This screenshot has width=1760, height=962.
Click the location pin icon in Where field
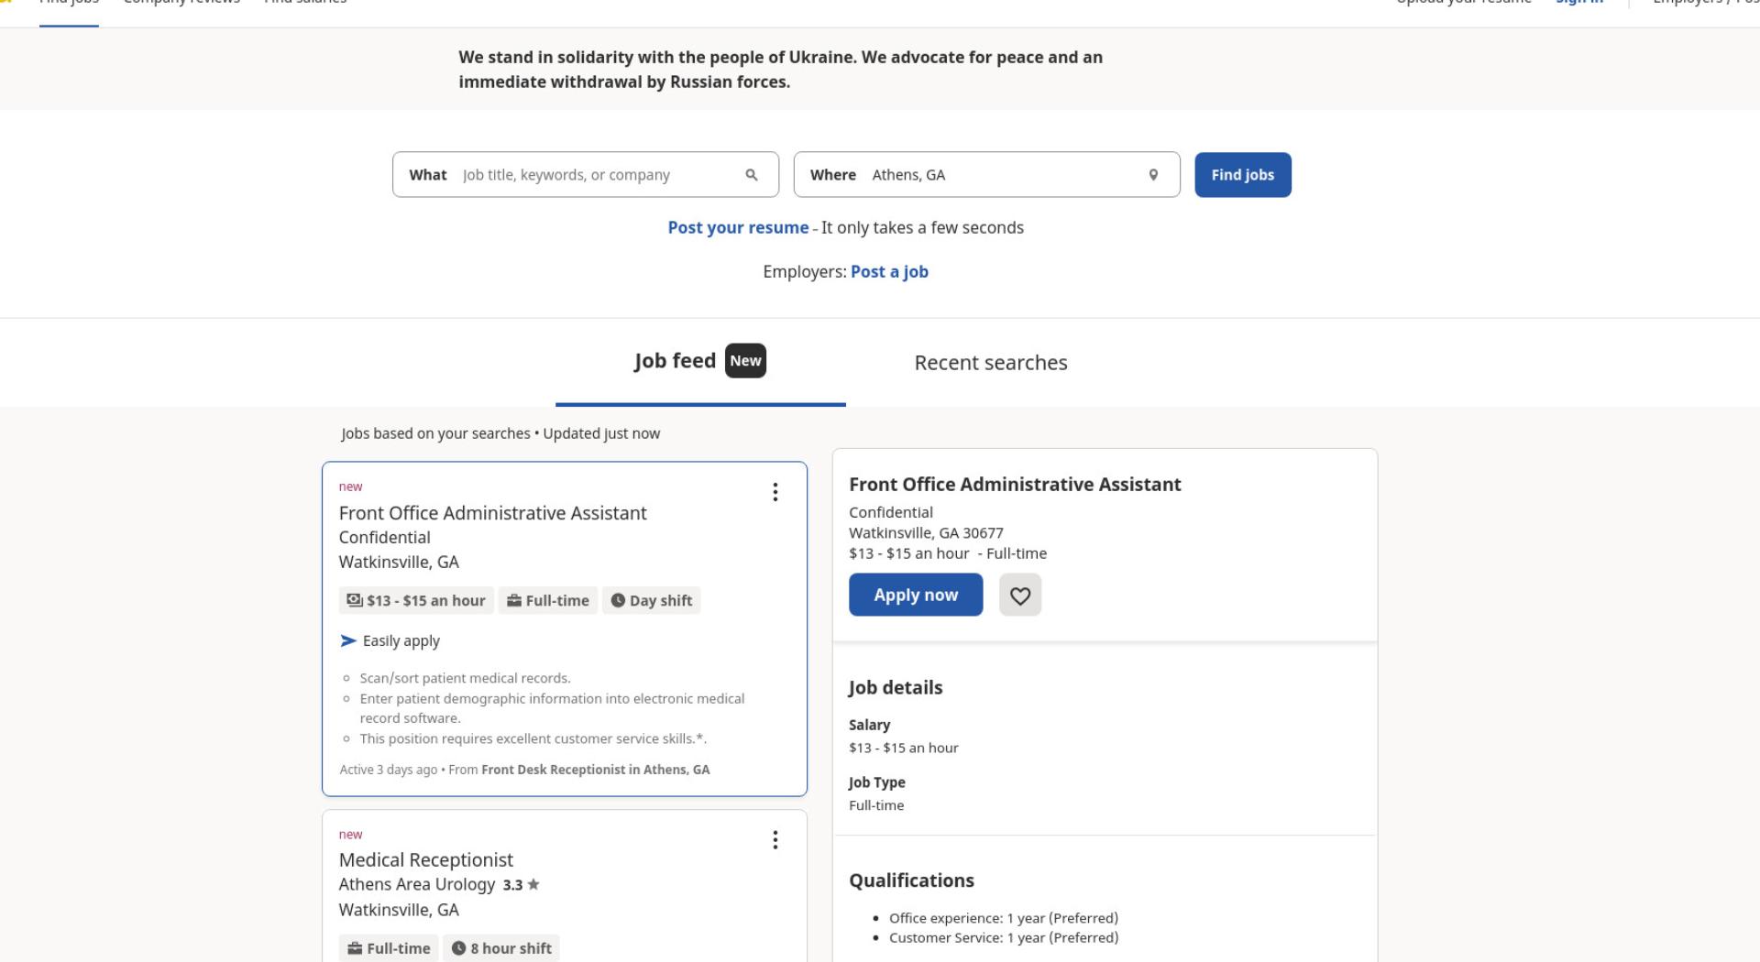[1153, 175]
